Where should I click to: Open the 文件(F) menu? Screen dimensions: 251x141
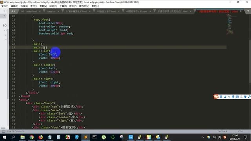click(5, 6)
